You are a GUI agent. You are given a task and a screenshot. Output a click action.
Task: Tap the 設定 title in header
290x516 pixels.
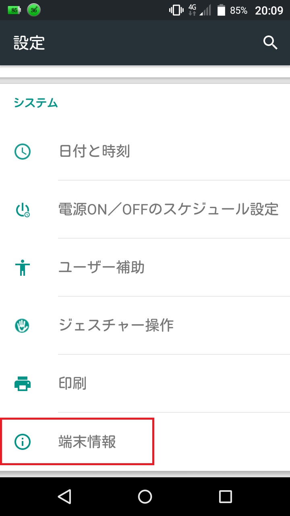click(x=29, y=43)
